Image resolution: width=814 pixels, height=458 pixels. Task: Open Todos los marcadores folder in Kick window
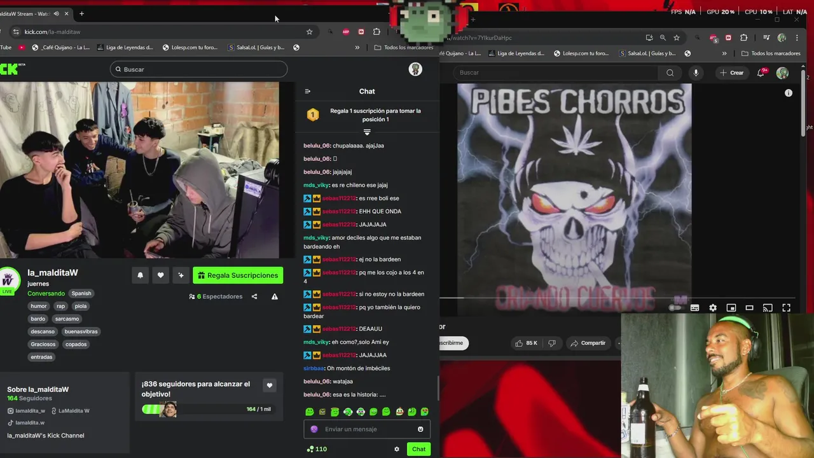403,47
